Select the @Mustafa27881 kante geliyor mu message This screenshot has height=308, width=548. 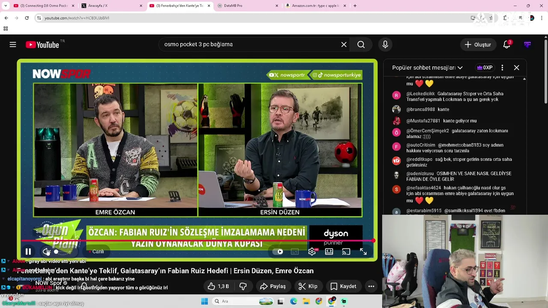coord(455,121)
